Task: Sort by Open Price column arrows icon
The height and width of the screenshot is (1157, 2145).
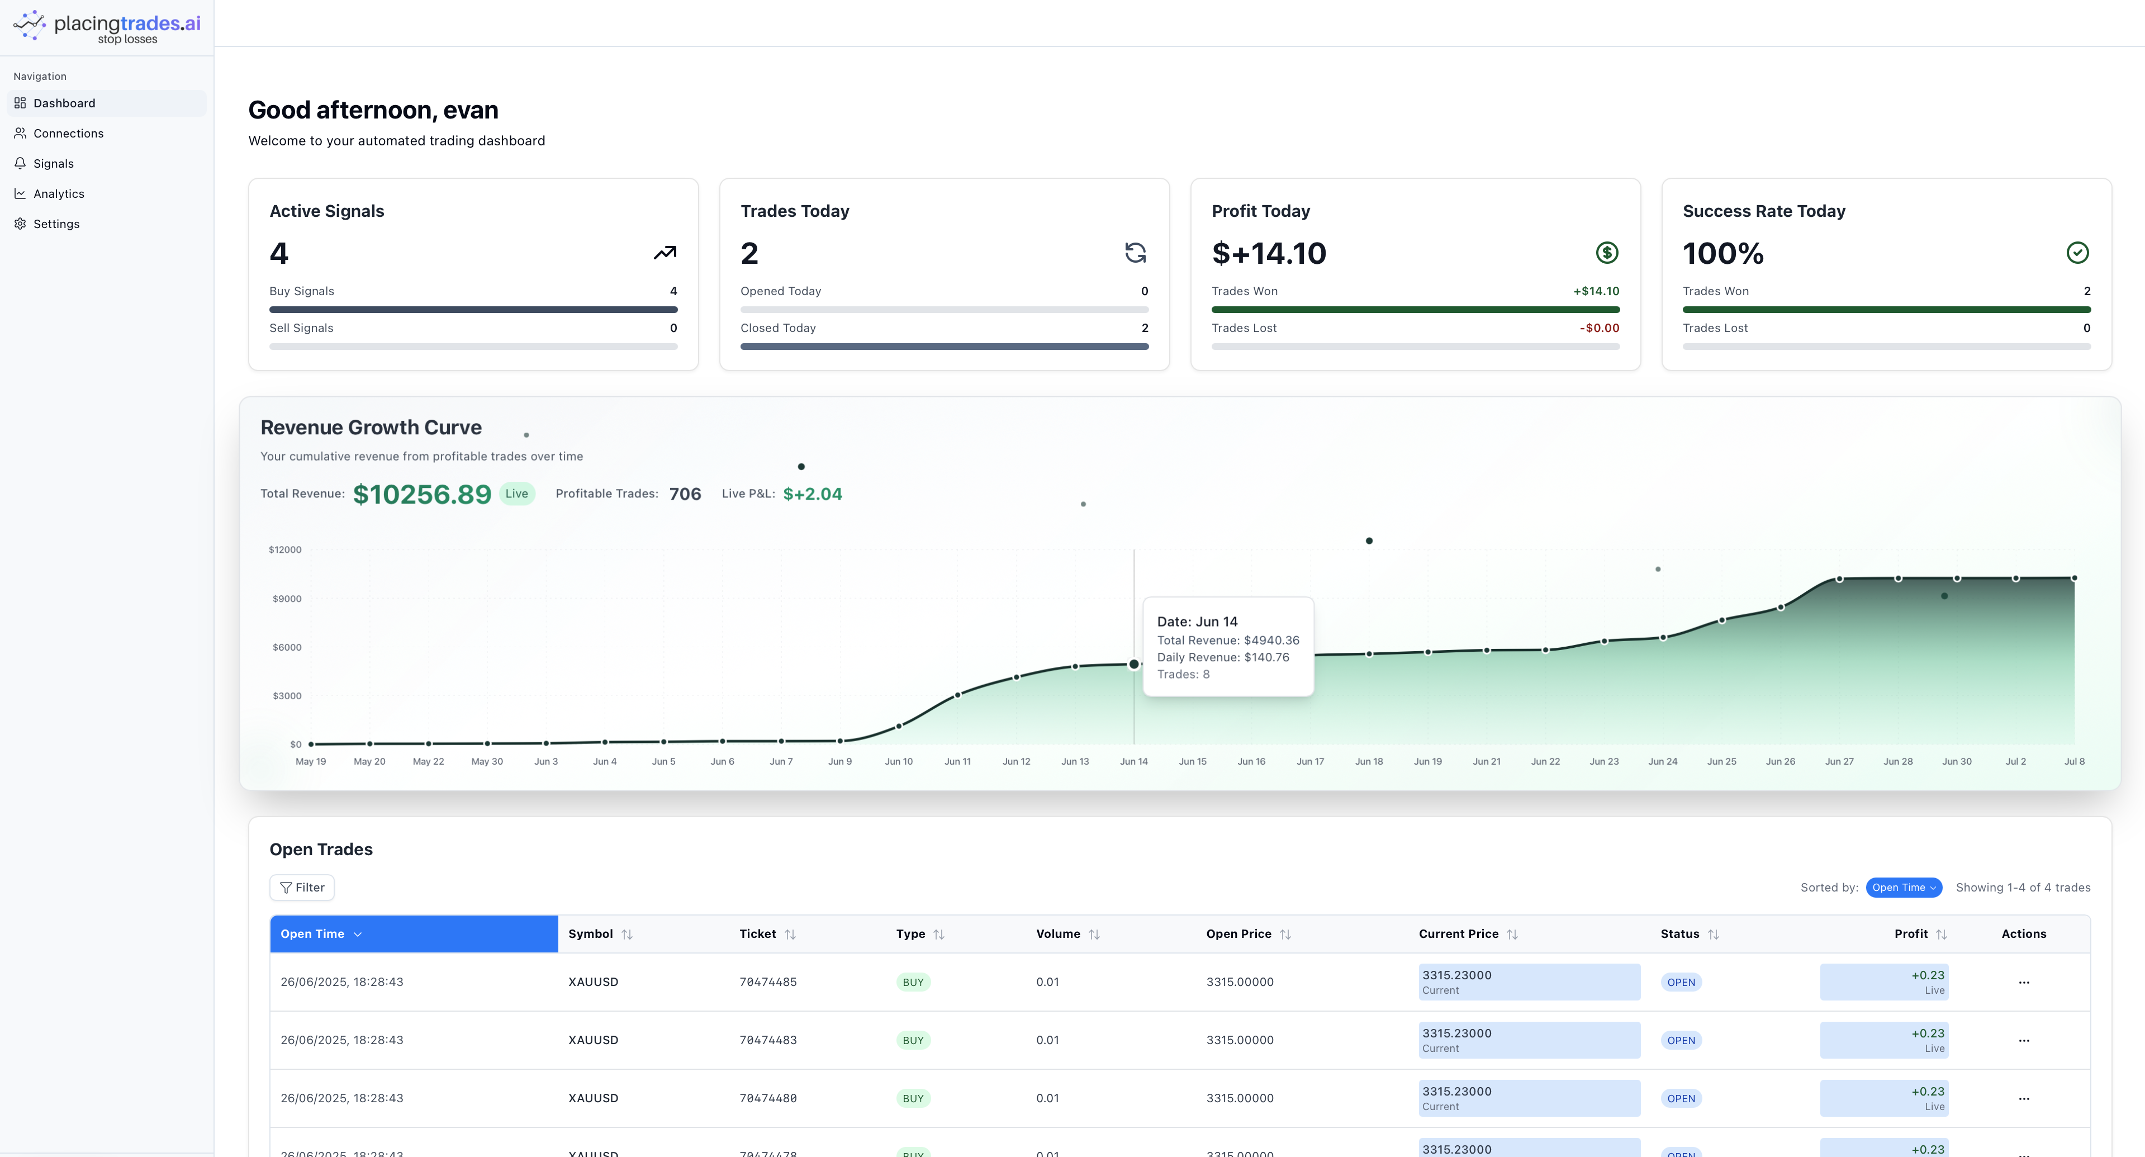Action: [x=1285, y=935]
